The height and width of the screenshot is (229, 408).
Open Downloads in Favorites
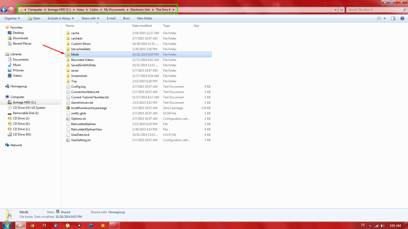point(20,38)
